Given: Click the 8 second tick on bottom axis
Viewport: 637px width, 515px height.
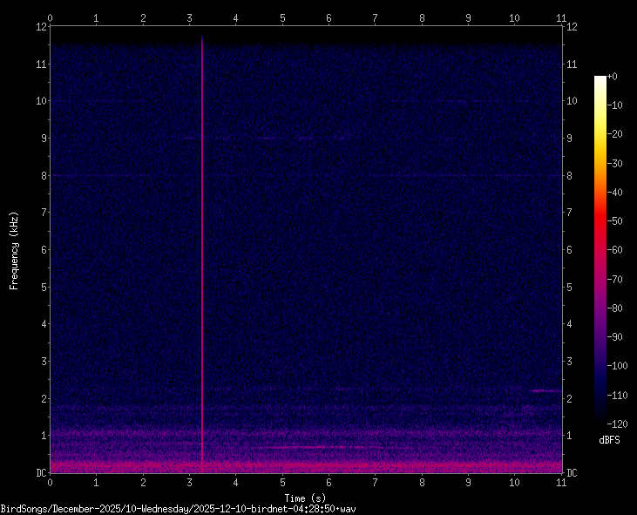Looking at the screenshot, I should (422, 482).
